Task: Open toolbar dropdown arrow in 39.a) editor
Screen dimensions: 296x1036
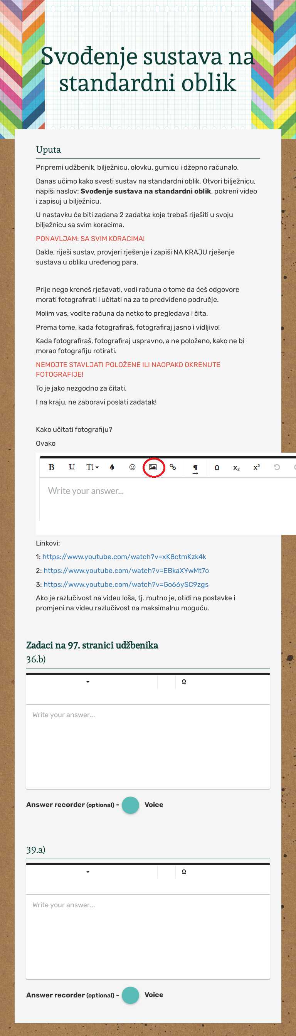Action: (87, 872)
